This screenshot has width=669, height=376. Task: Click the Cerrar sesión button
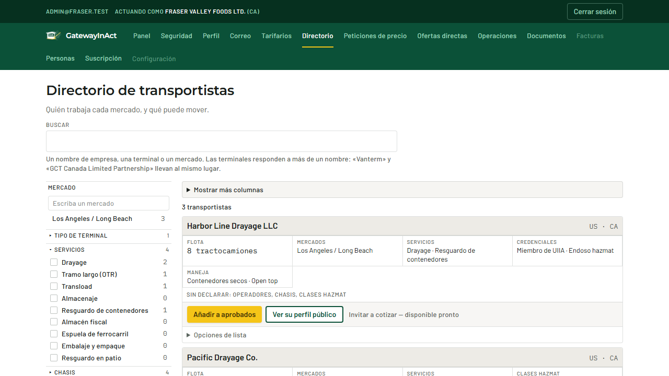coord(595,11)
